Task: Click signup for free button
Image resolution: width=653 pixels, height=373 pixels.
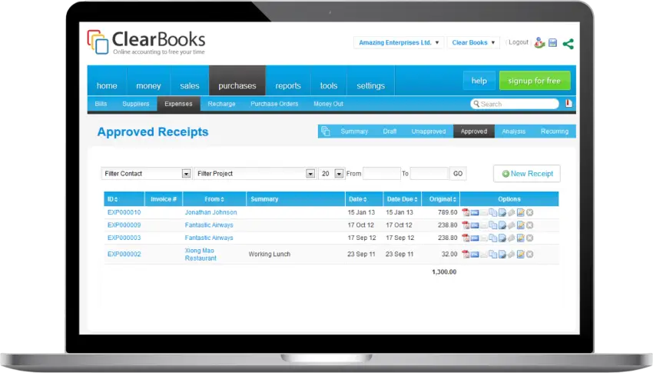Action: click(x=535, y=81)
